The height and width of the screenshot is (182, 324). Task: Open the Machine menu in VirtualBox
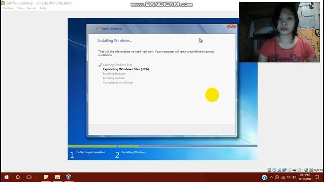point(8,8)
